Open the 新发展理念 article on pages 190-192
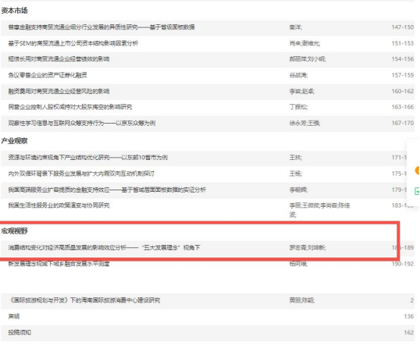The height and width of the screenshot is (345, 420). [58, 264]
